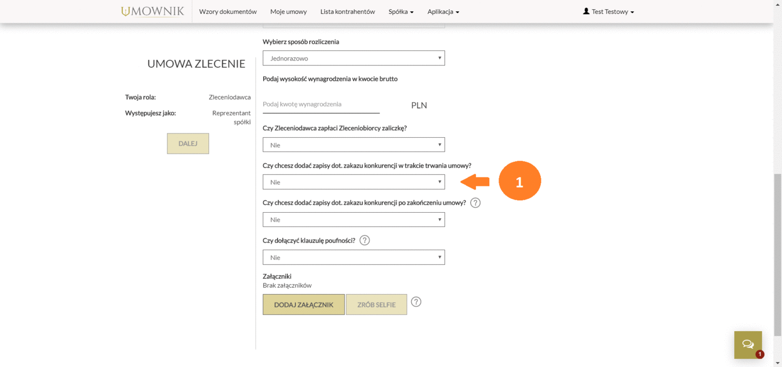Click the Dalej button

tap(188, 144)
